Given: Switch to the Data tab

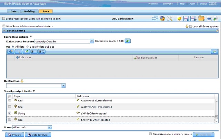Looking at the screenshot, I should (x=13, y=11).
